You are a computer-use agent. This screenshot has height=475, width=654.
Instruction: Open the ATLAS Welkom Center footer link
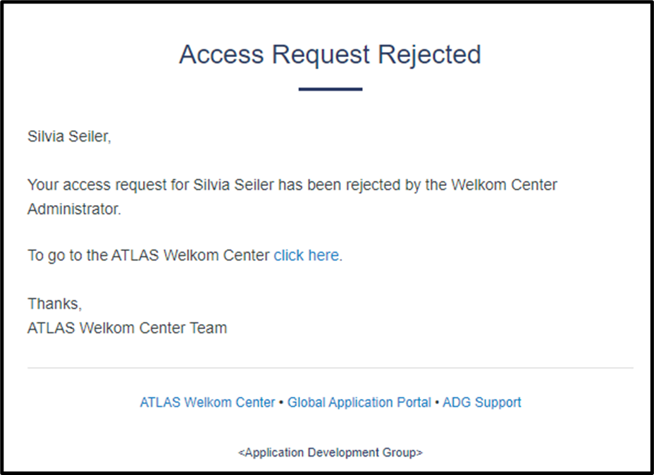coord(207,402)
